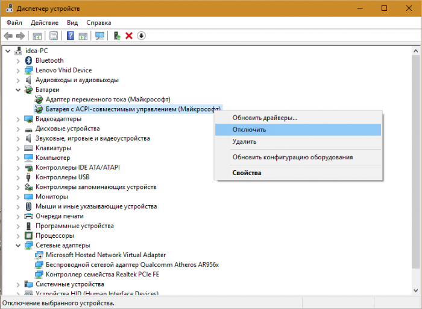Select Обновить драйверы... in the context menu
Image resolution: width=422 pixels, height=309 pixels.
(x=265, y=118)
